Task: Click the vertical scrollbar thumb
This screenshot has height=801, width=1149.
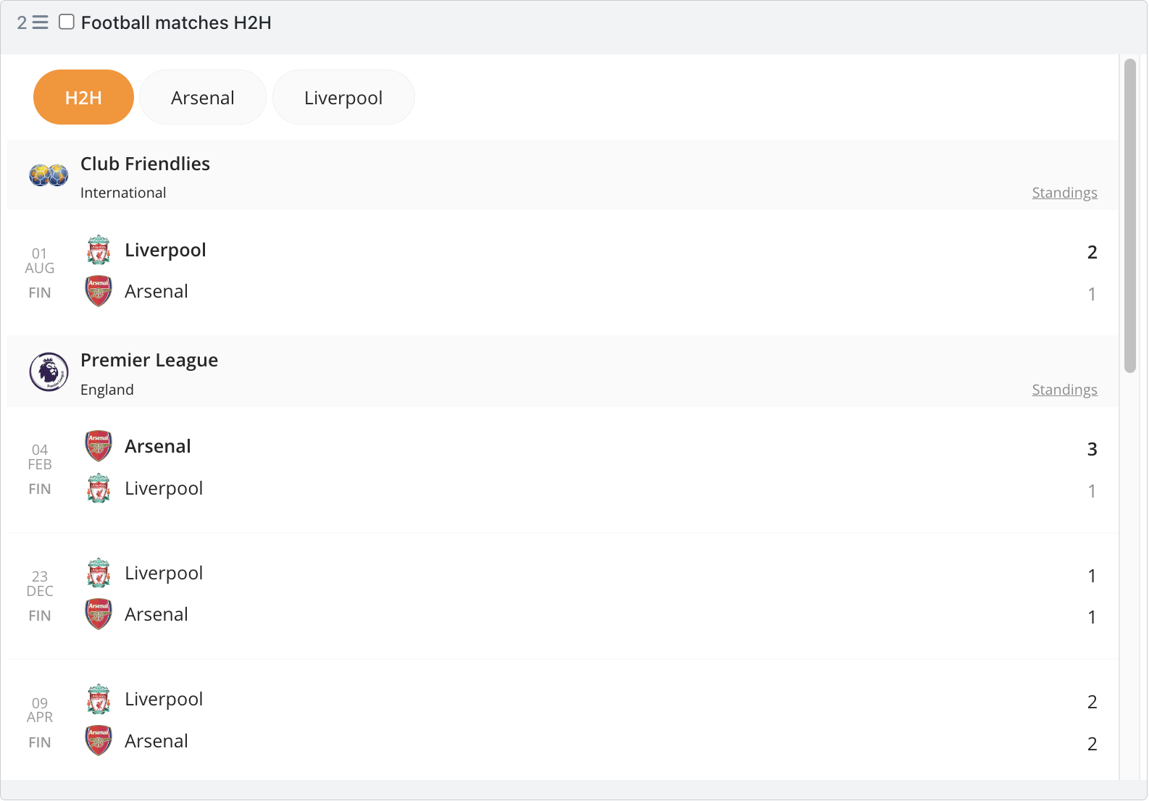Action: 1130,216
